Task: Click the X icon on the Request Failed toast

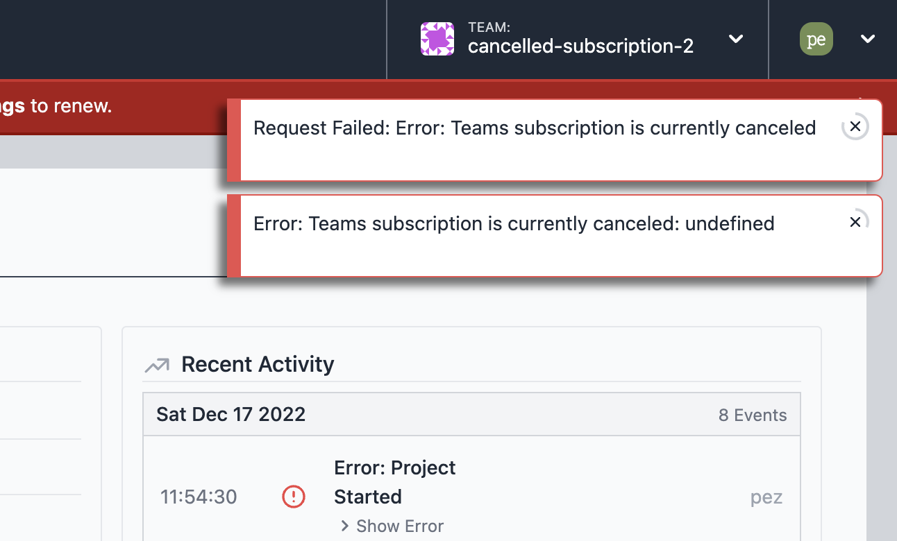Action: [x=855, y=126]
